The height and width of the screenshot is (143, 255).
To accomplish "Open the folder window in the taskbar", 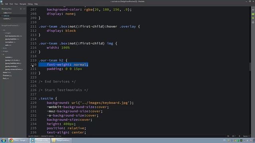I will click(x=61, y=140).
